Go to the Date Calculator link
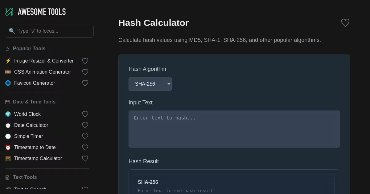Viewport: 370px width, 194px height. pos(31,125)
